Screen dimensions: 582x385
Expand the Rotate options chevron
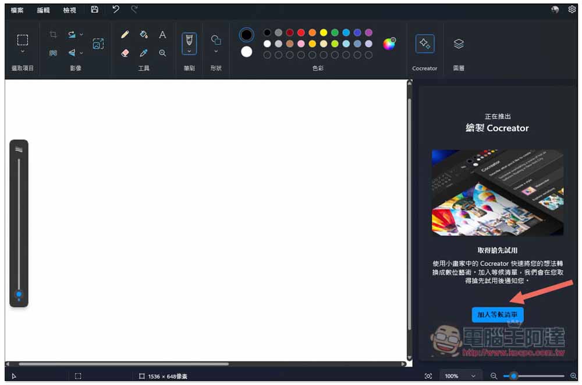coord(81,35)
